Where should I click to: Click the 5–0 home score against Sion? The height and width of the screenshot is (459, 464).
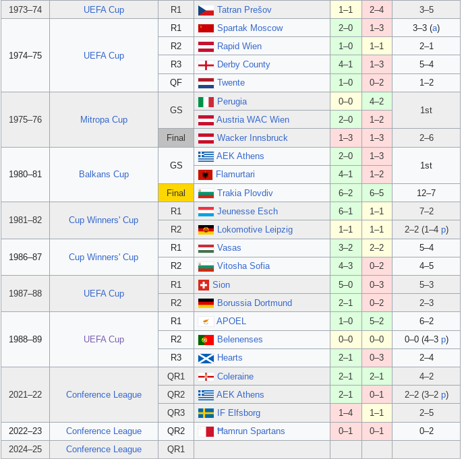tap(345, 285)
